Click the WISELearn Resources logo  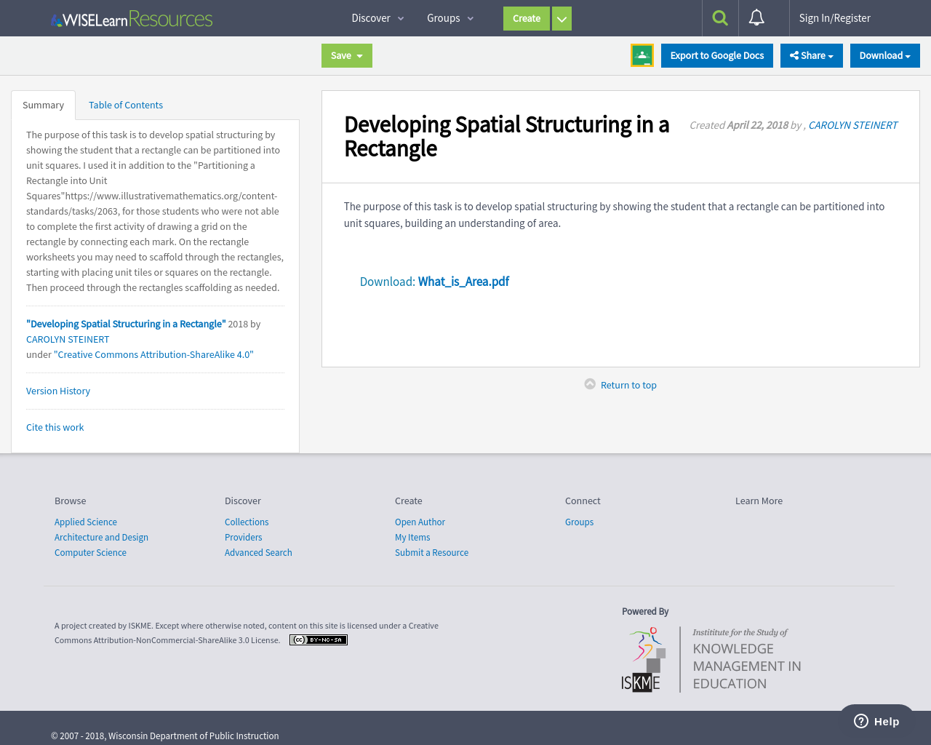click(131, 17)
